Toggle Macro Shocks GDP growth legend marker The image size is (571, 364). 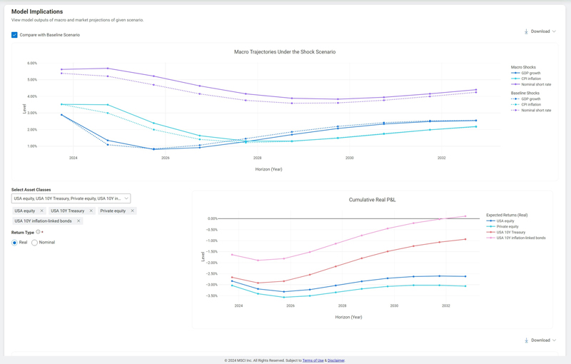(515, 73)
